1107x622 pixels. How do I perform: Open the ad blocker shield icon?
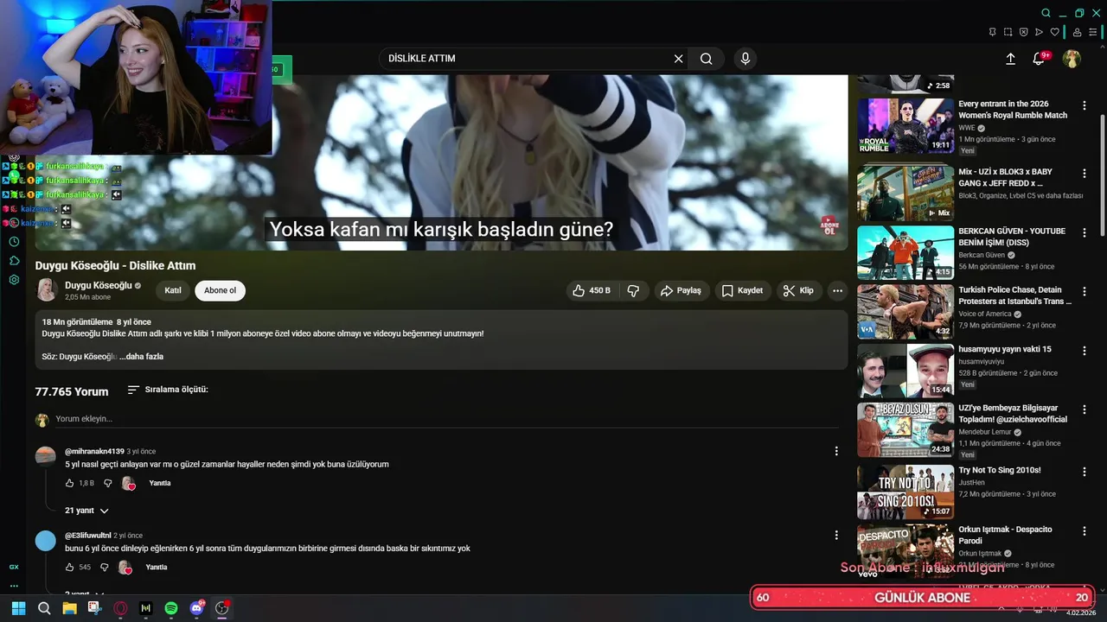[1023, 32]
